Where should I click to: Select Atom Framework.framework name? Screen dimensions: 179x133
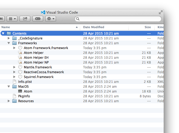(x=46, y=48)
